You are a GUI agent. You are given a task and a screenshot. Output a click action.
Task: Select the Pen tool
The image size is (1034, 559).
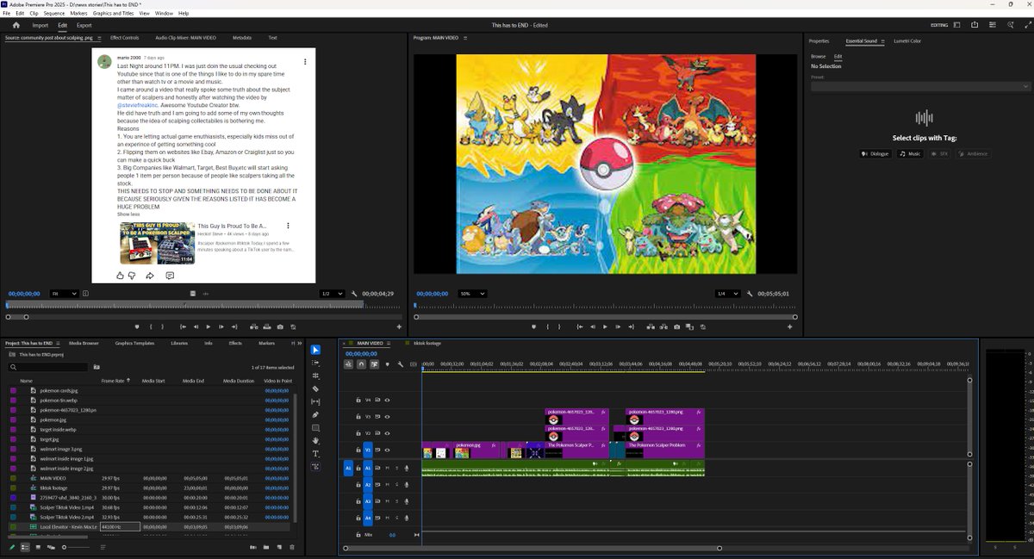click(315, 414)
